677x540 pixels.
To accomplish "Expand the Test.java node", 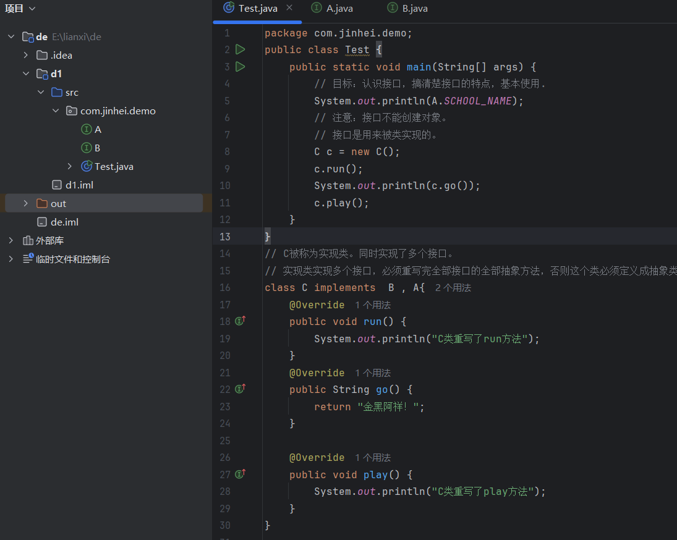I will pos(70,166).
